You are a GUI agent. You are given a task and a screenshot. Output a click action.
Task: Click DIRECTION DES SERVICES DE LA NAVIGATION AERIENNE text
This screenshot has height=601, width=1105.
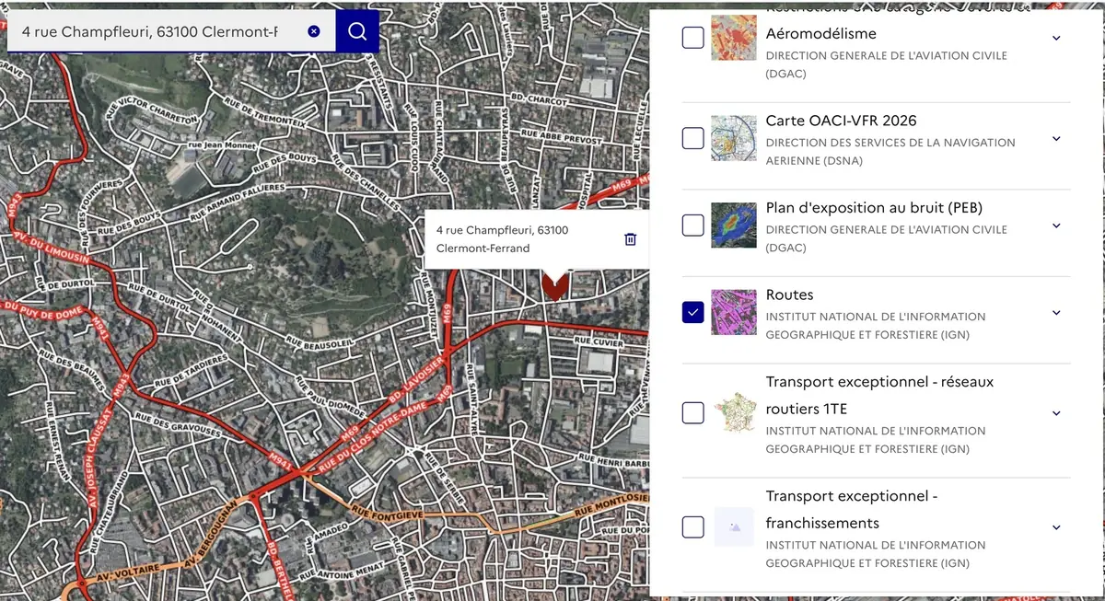890,151
